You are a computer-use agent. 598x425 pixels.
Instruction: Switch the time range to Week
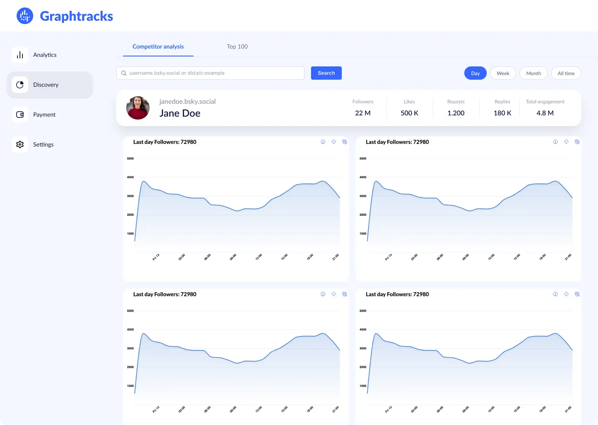[x=503, y=73]
